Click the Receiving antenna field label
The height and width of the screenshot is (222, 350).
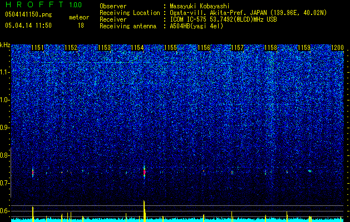tap(128, 26)
